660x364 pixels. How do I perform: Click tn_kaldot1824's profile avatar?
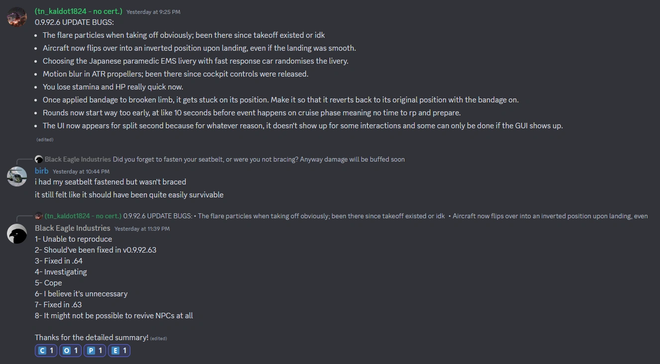[x=16, y=17]
